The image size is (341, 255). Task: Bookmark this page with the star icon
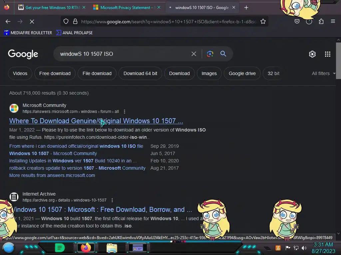coord(263,21)
